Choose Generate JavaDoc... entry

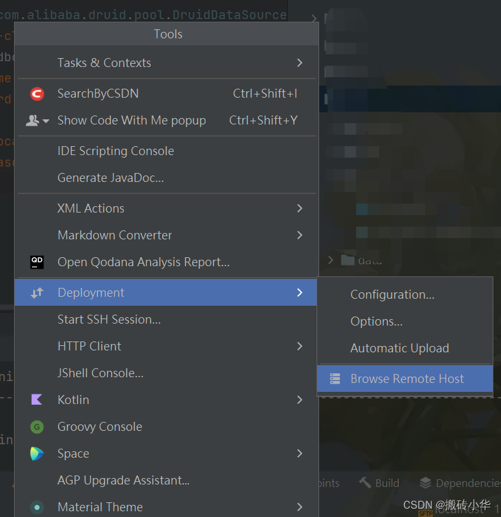[x=167, y=177]
